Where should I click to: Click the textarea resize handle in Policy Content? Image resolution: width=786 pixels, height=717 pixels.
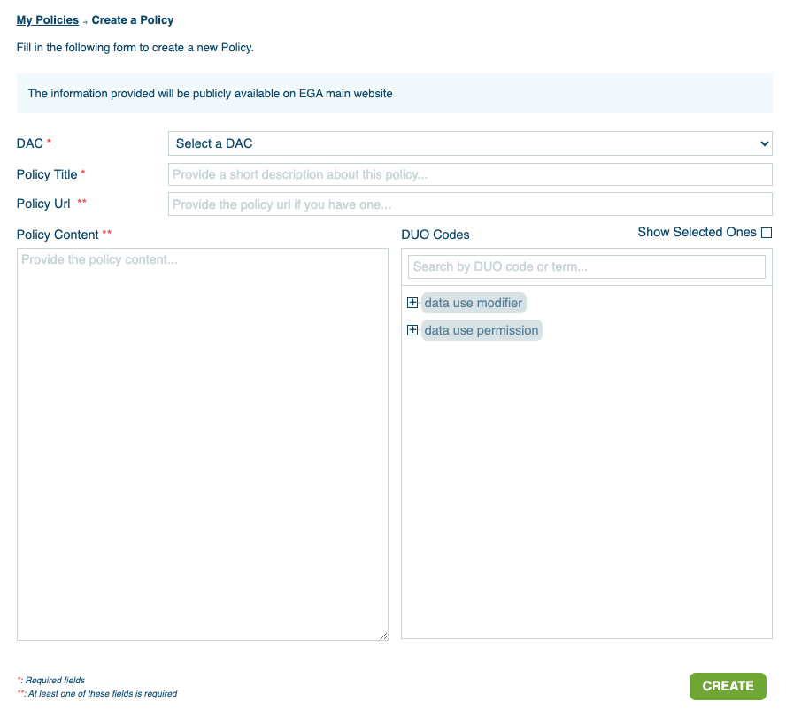coord(383,636)
